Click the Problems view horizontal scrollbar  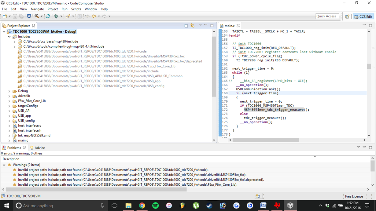(x=96, y=189)
